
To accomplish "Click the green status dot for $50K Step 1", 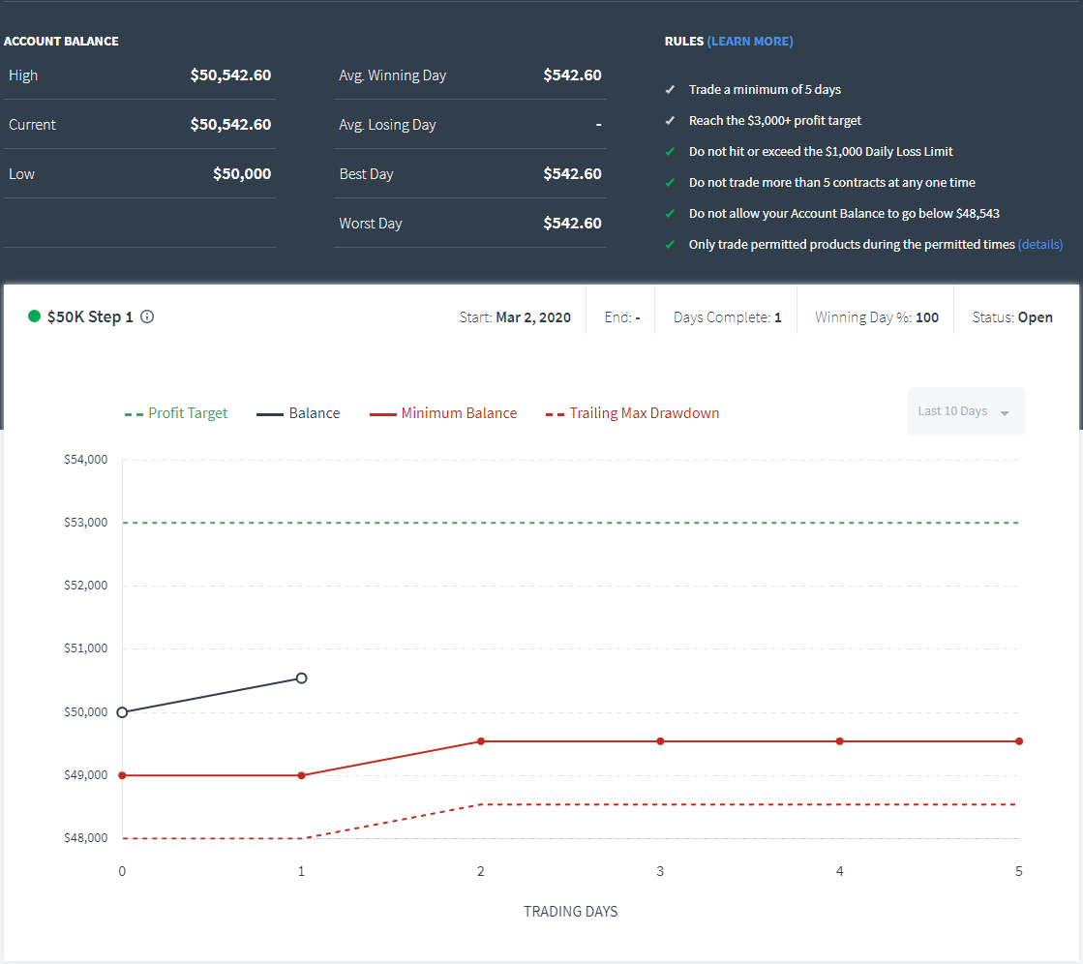I will [x=34, y=316].
